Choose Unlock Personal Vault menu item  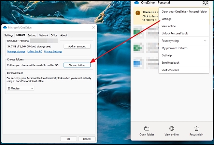click(175, 33)
